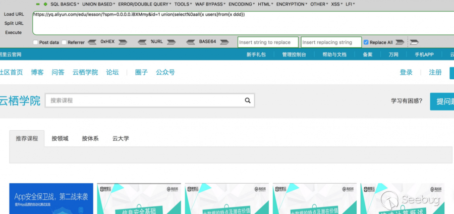Viewport: 454px width, 214px height.
Task: Open 云栖学院 in the site navigation
Action: pos(85,72)
